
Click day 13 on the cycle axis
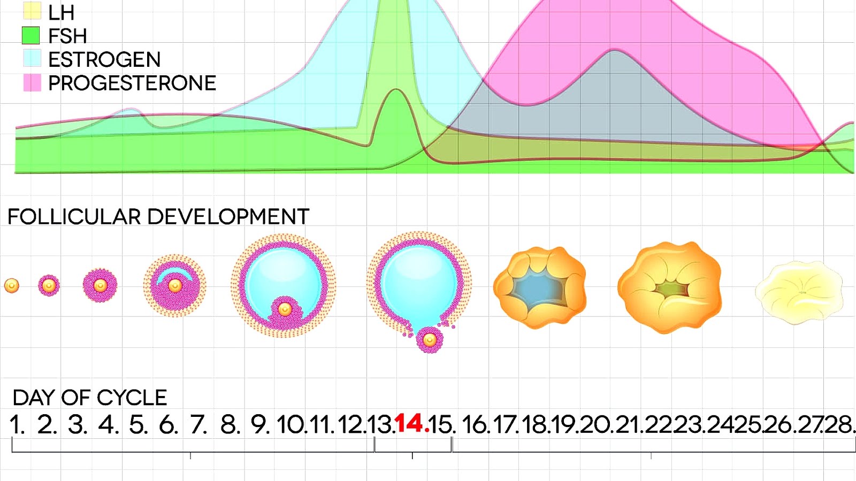381,425
